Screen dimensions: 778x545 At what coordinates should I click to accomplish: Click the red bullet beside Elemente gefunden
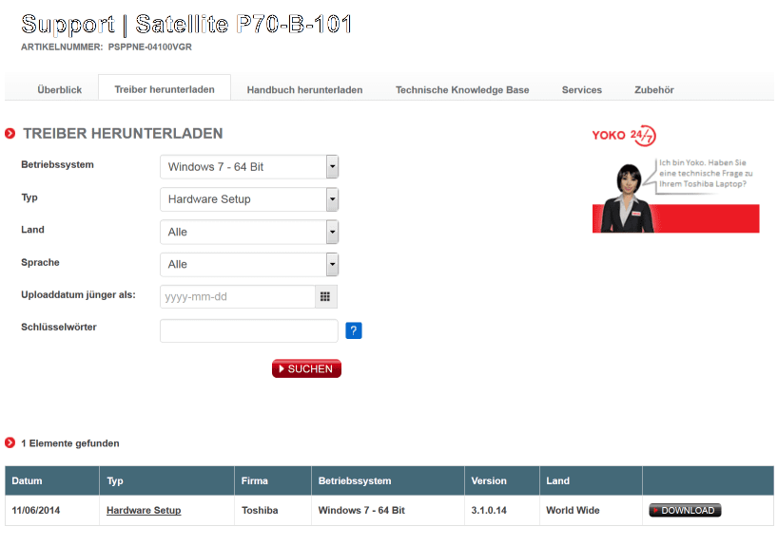[10, 442]
